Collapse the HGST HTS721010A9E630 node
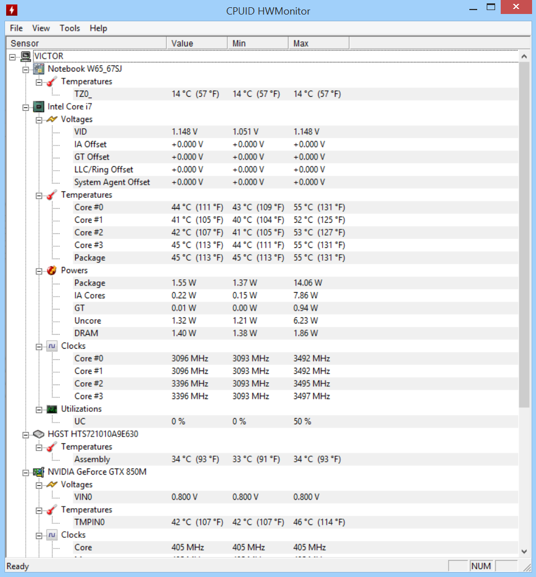The image size is (536, 577). (25, 435)
